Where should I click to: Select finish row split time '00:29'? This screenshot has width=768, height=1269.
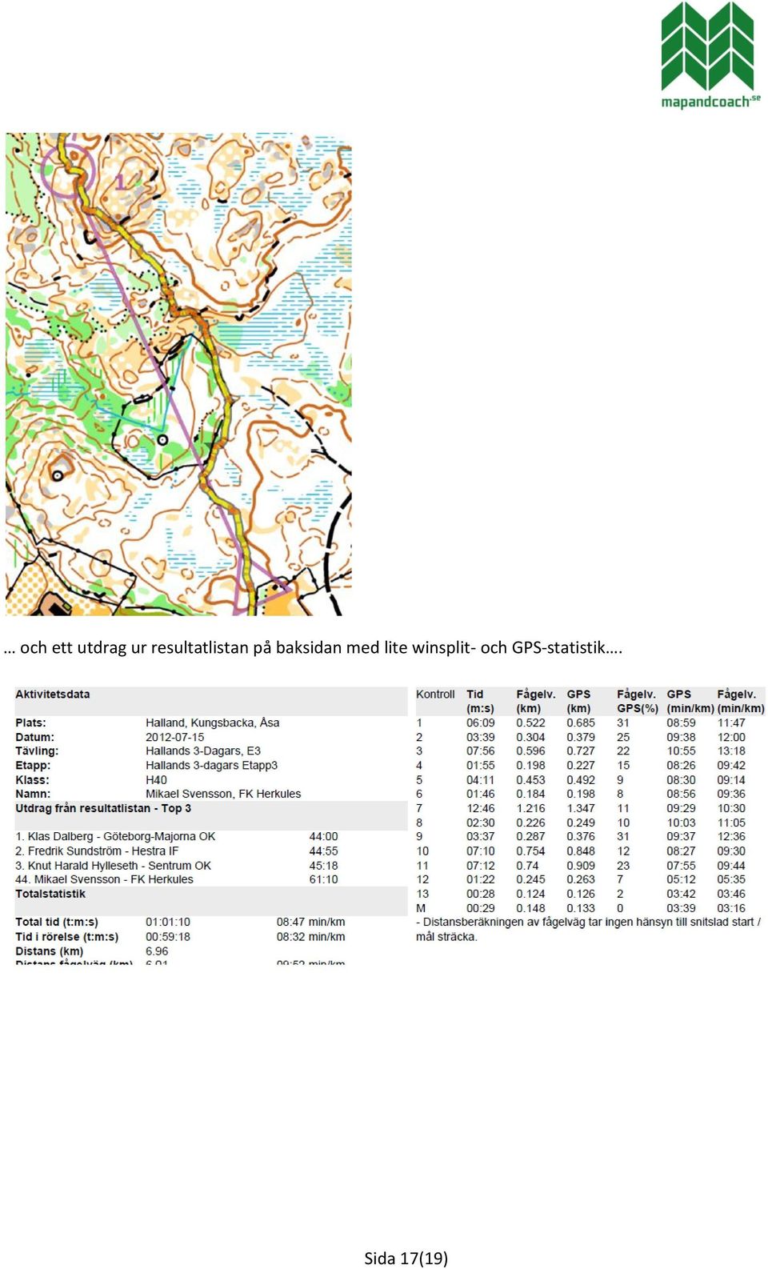481,908
